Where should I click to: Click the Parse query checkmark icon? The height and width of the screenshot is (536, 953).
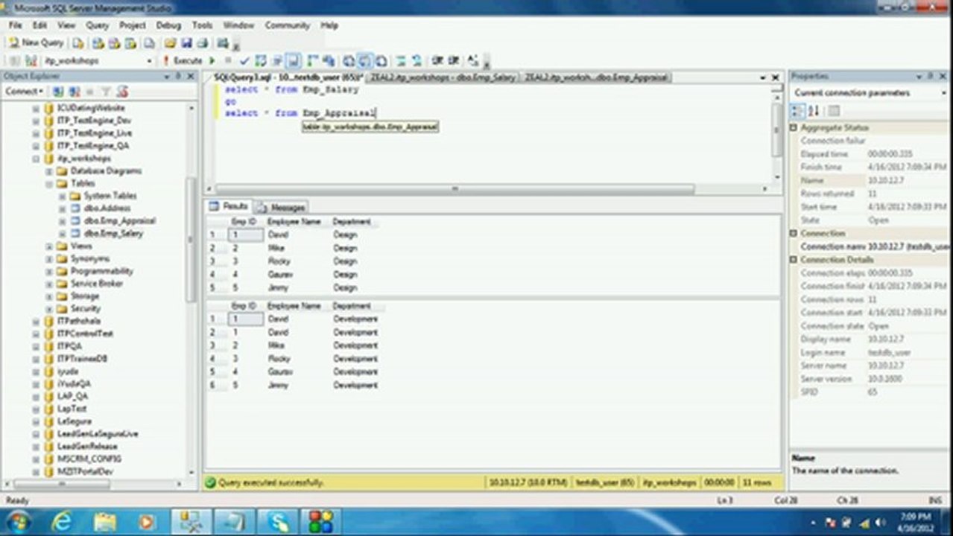point(244,61)
